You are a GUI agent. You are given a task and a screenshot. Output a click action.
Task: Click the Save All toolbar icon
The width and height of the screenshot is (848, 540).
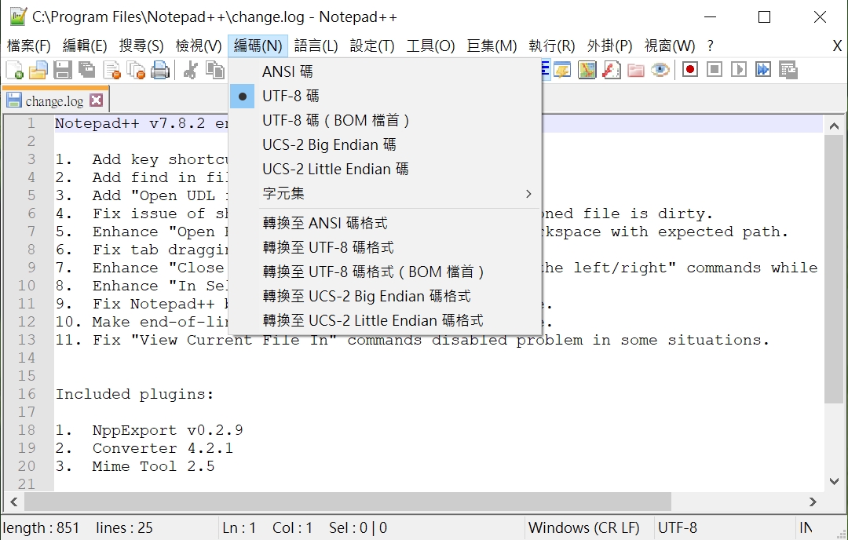(87, 71)
